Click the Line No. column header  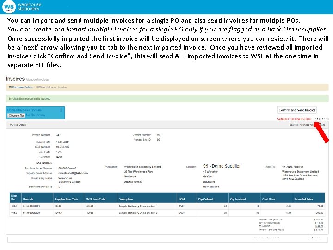tap(16, 198)
